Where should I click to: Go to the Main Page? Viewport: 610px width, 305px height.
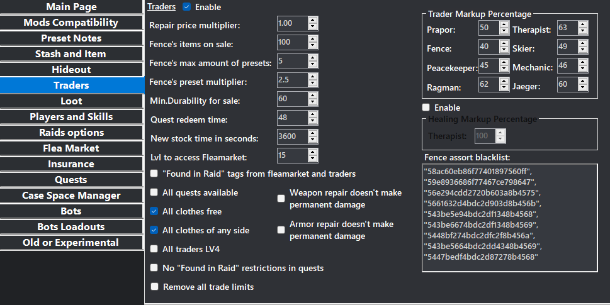(x=71, y=7)
